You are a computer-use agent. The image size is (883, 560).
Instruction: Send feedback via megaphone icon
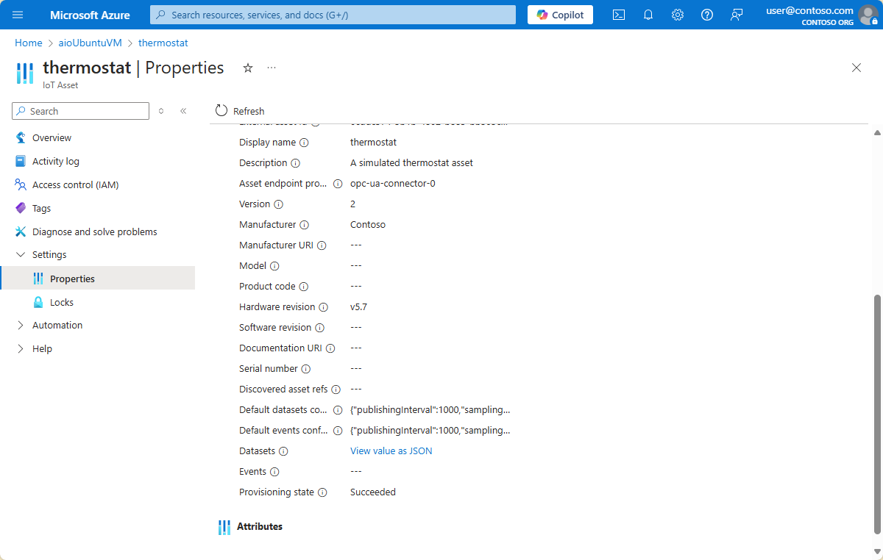[737, 15]
